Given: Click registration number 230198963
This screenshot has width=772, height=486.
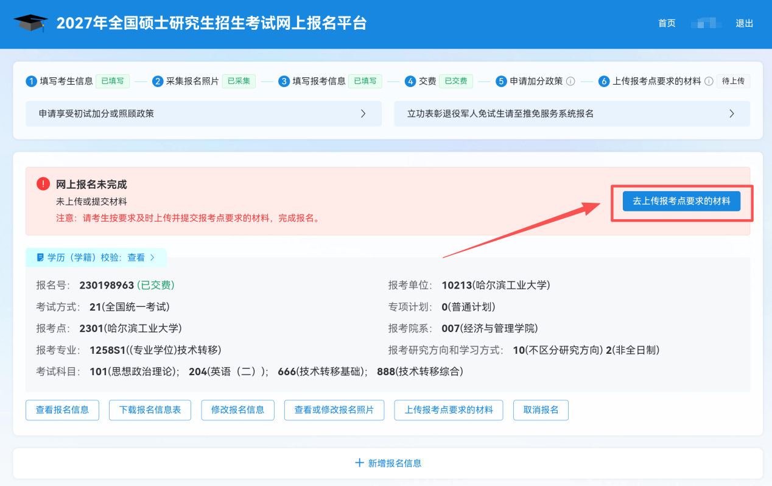Looking at the screenshot, I should point(107,285).
